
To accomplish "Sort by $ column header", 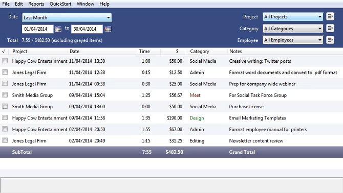I will (x=177, y=52).
